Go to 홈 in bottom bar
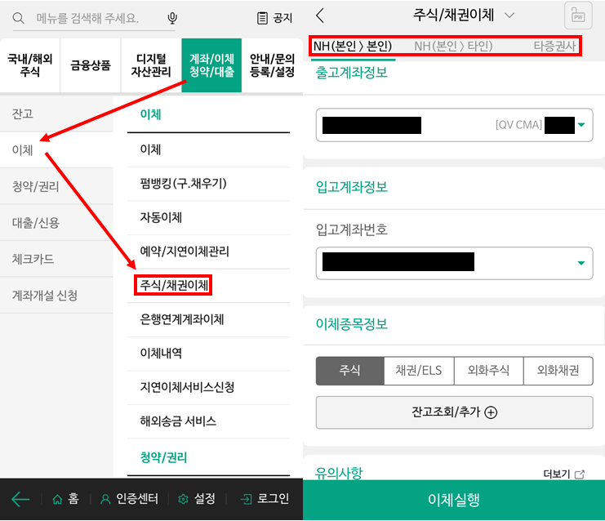Viewport: 605px width, 521px height. coord(65,499)
